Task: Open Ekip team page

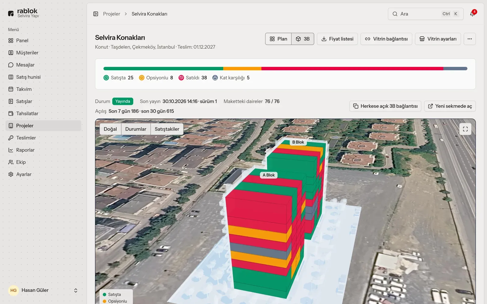Action: tap(43, 162)
